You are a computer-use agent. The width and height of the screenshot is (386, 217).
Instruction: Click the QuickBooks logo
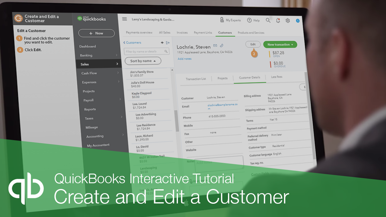(92, 18)
